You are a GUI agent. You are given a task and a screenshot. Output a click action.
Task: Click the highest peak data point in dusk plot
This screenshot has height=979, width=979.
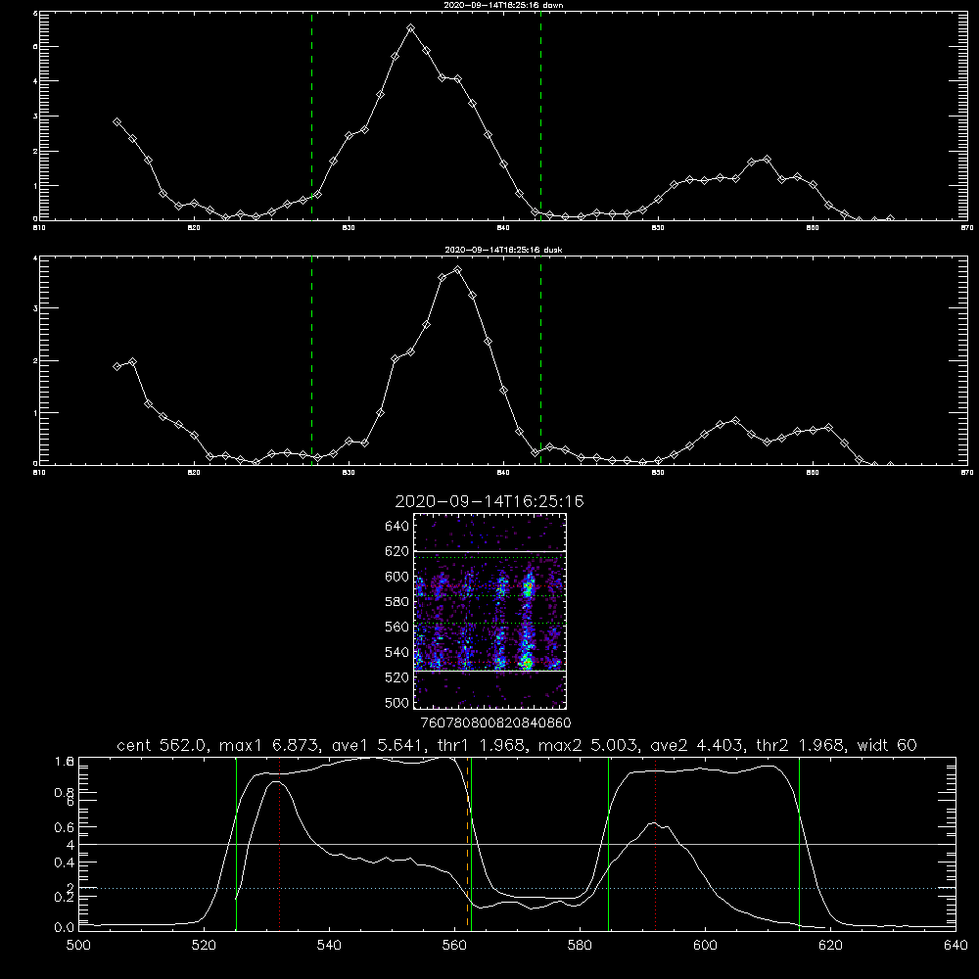[x=457, y=270]
